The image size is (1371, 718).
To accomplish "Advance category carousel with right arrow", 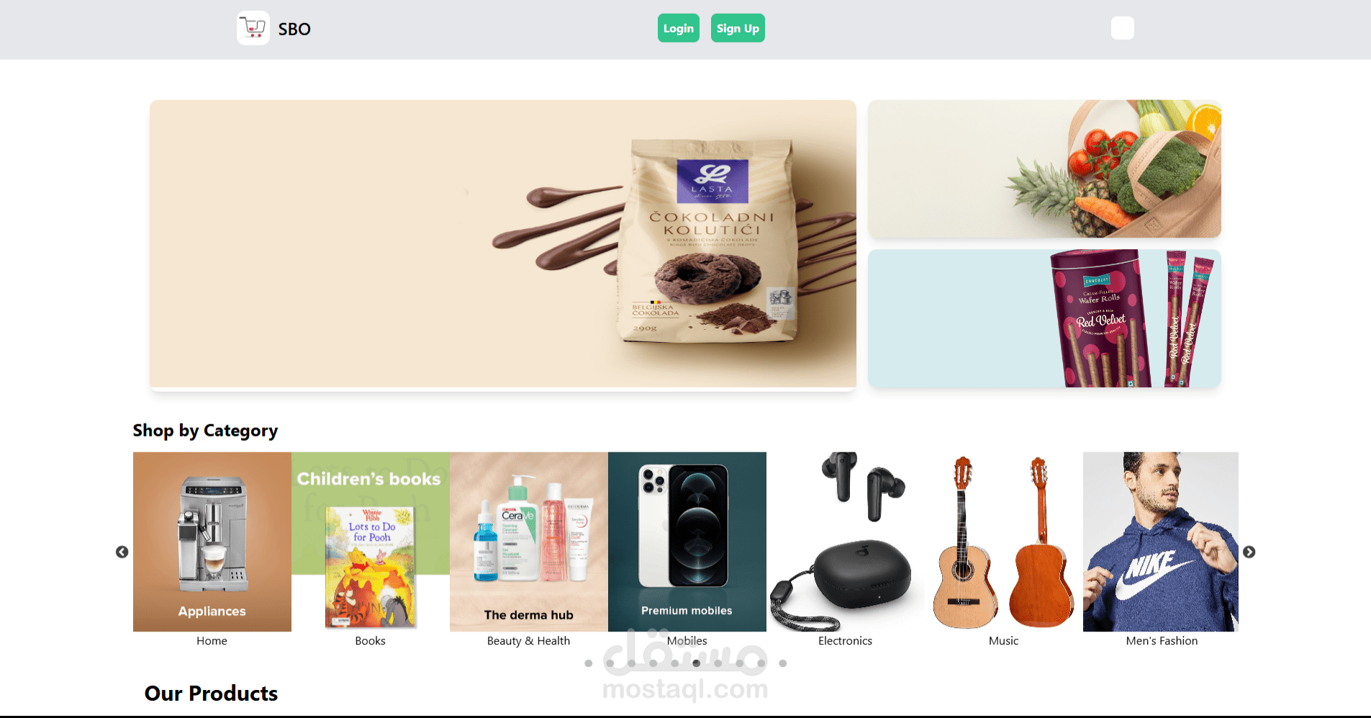I will pyautogui.click(x=1249, y=552).
